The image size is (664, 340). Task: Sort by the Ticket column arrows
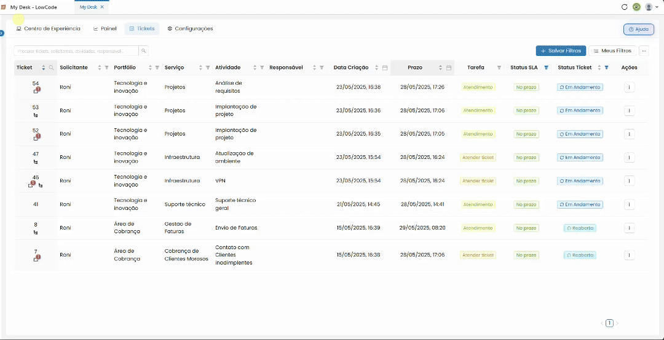tap(44, 68)
